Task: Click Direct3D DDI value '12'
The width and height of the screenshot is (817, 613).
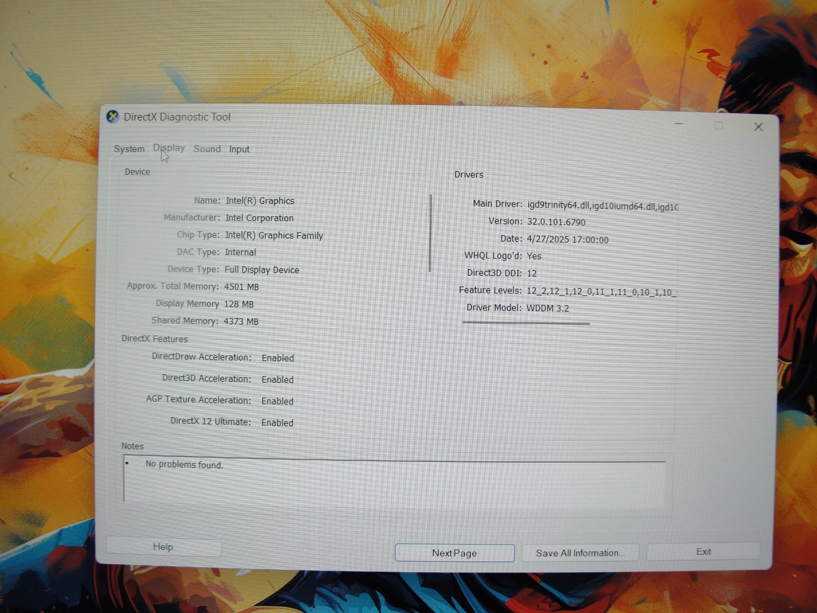Action: pyautogui.click(x=532, y=273)
